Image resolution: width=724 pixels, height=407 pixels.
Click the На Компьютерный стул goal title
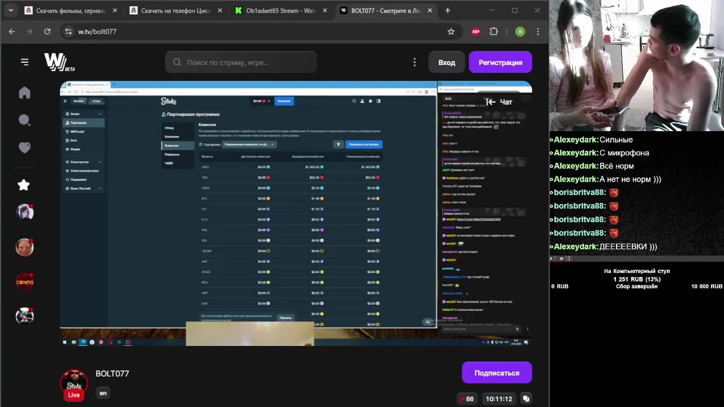click(637, 271)
